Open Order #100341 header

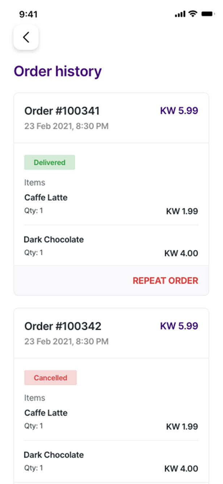tap(62, 111)
